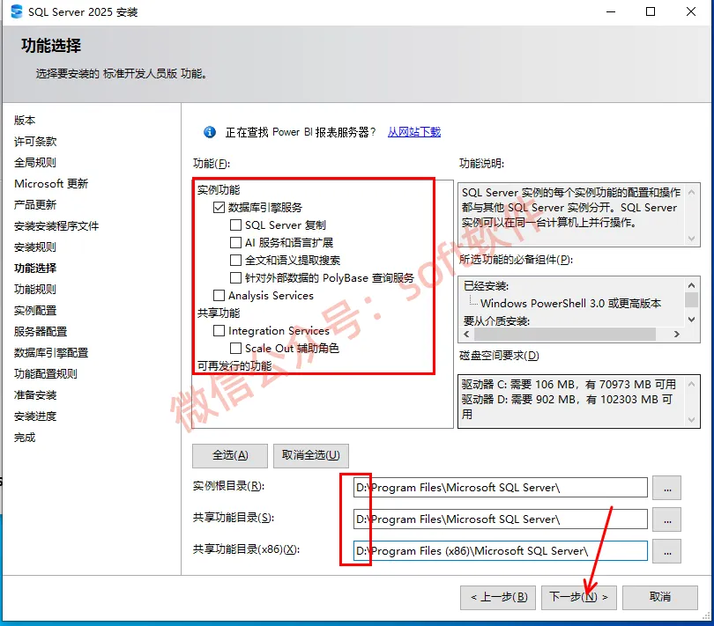Enable the SQL Server 复制 checkbox
The width and height of the screenshot is (714, 626).
235,225
